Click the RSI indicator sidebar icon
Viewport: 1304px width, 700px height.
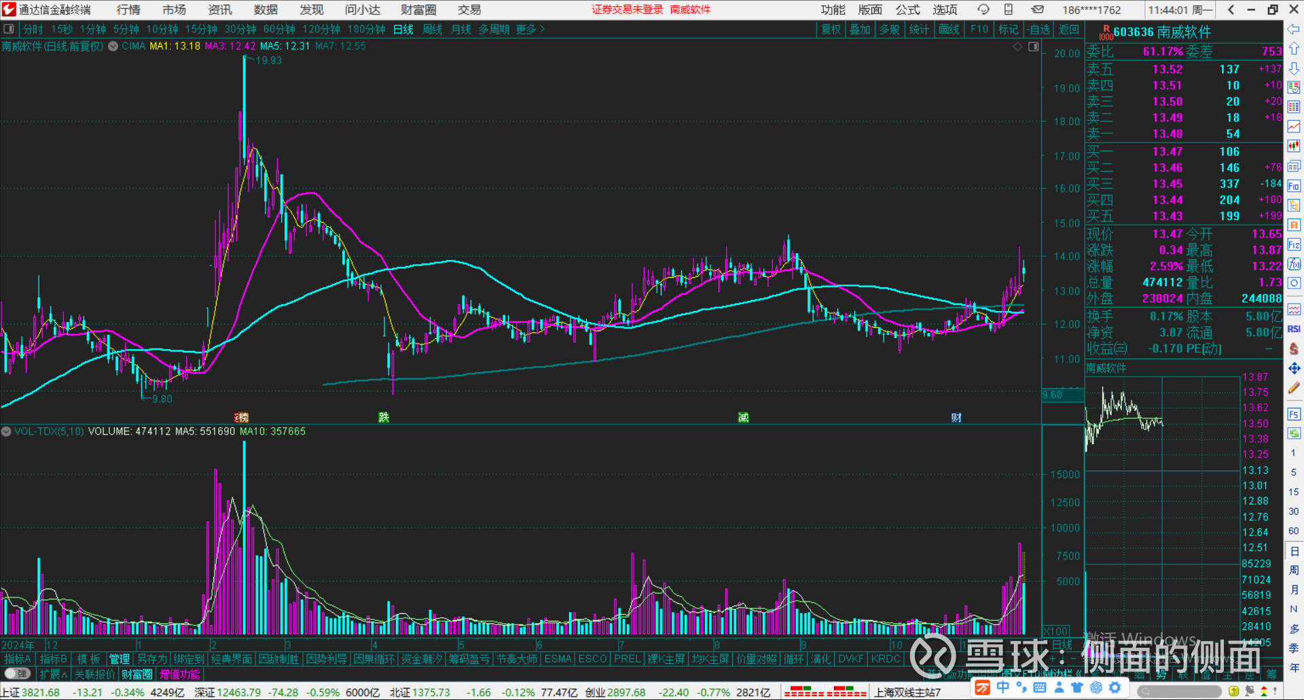coord(1294,329)
